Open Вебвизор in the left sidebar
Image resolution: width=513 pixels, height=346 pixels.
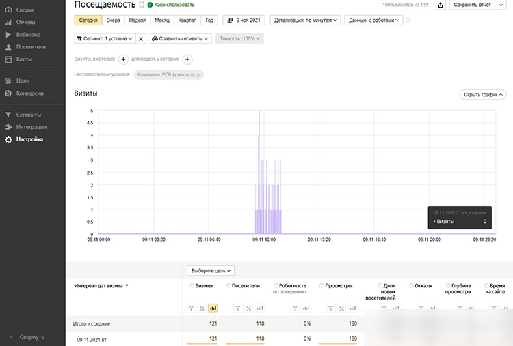pyautogui.click(x=27, y=34)
